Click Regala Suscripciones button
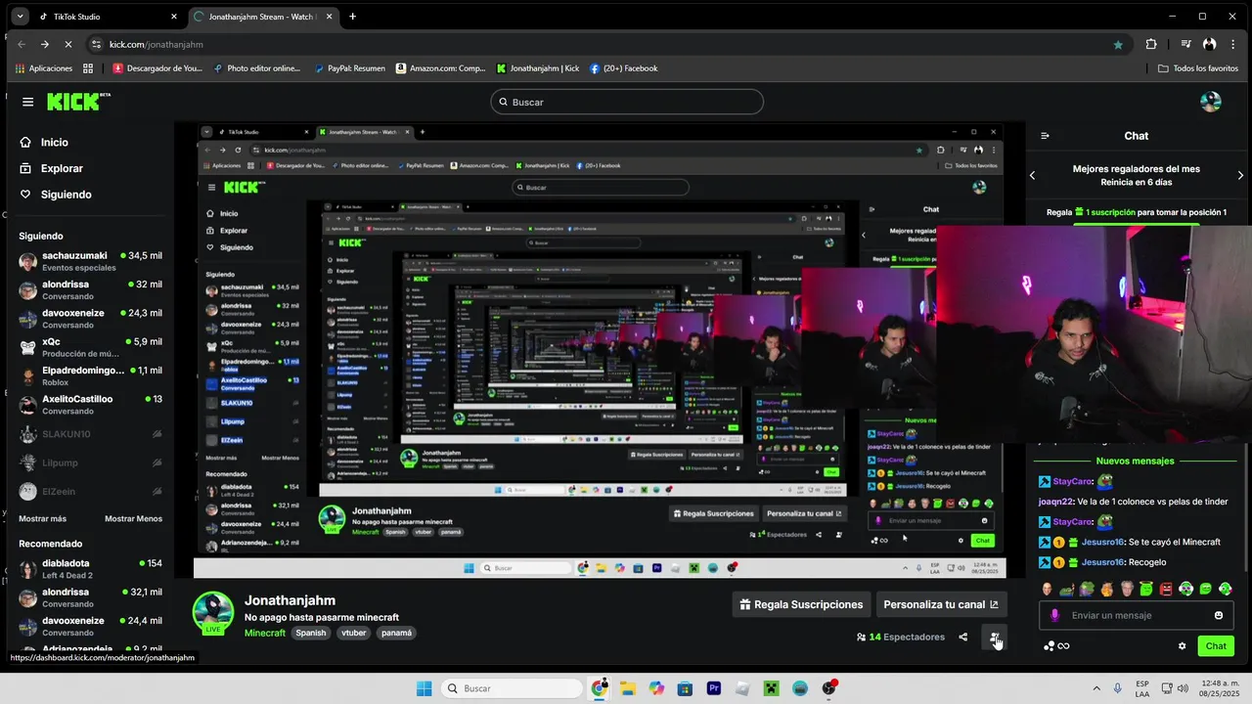The image size is (1252, 704). coord(801,604)
